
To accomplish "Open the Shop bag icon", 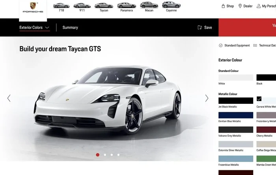I will point(223,6).
